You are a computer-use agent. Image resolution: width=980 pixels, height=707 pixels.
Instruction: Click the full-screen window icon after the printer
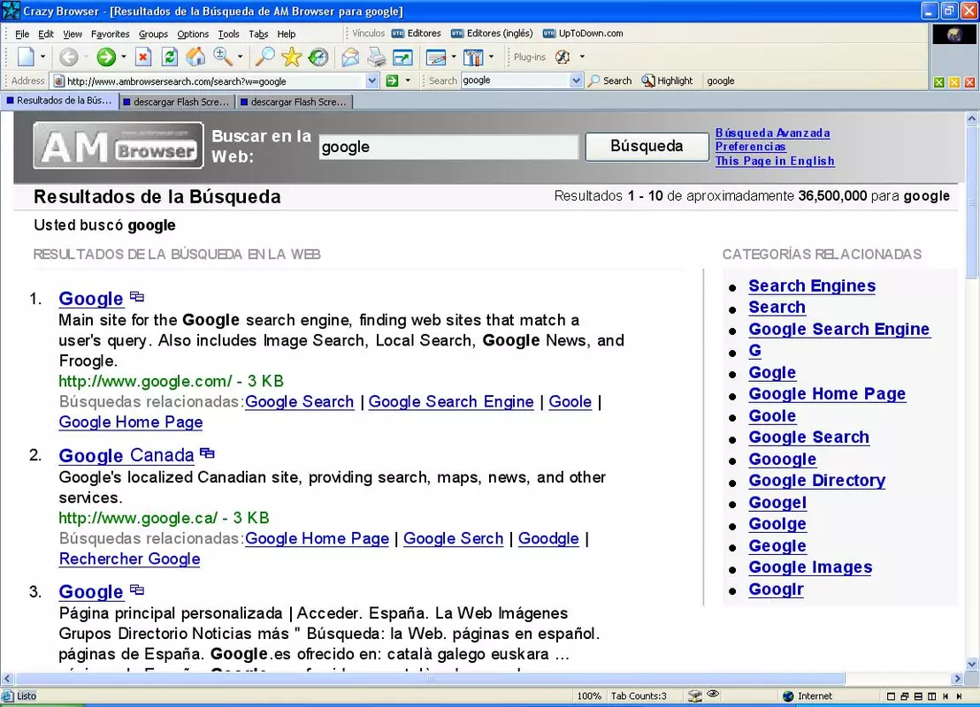tap(402, 57)
